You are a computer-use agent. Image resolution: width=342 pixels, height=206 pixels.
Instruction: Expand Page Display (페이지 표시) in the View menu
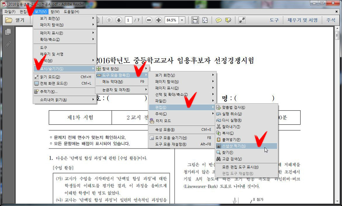coord(65,33)
